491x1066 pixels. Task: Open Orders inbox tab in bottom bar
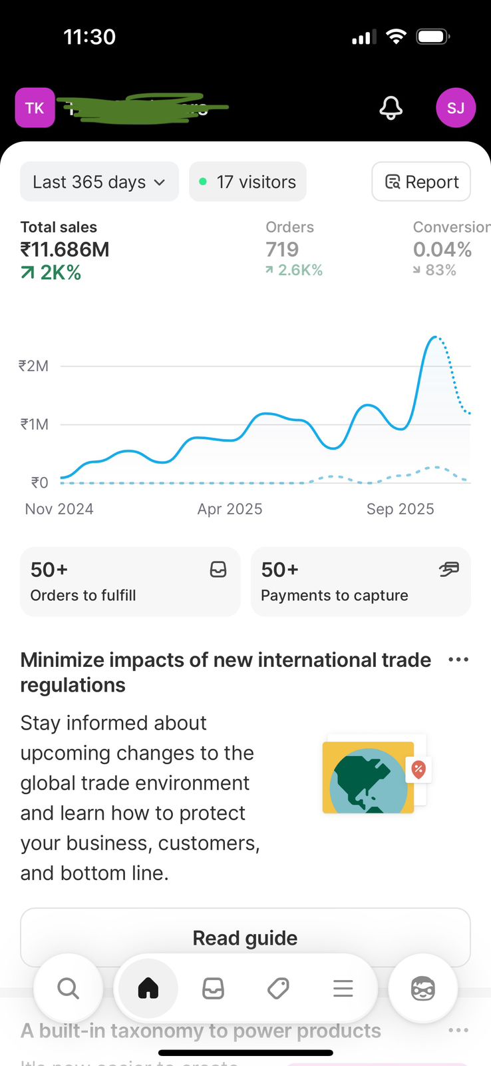click(213, 988)
